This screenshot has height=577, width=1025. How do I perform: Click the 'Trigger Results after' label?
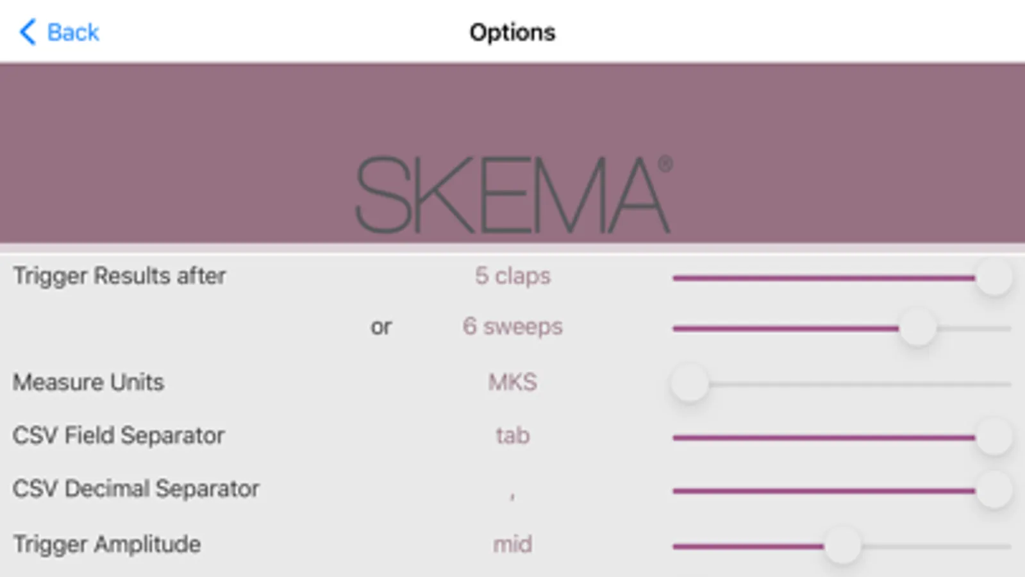(x=119, y=276)
